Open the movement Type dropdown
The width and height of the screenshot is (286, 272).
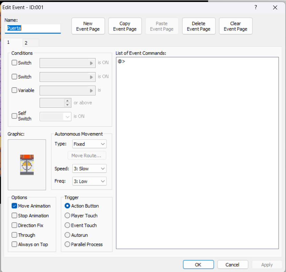(89, 144)
